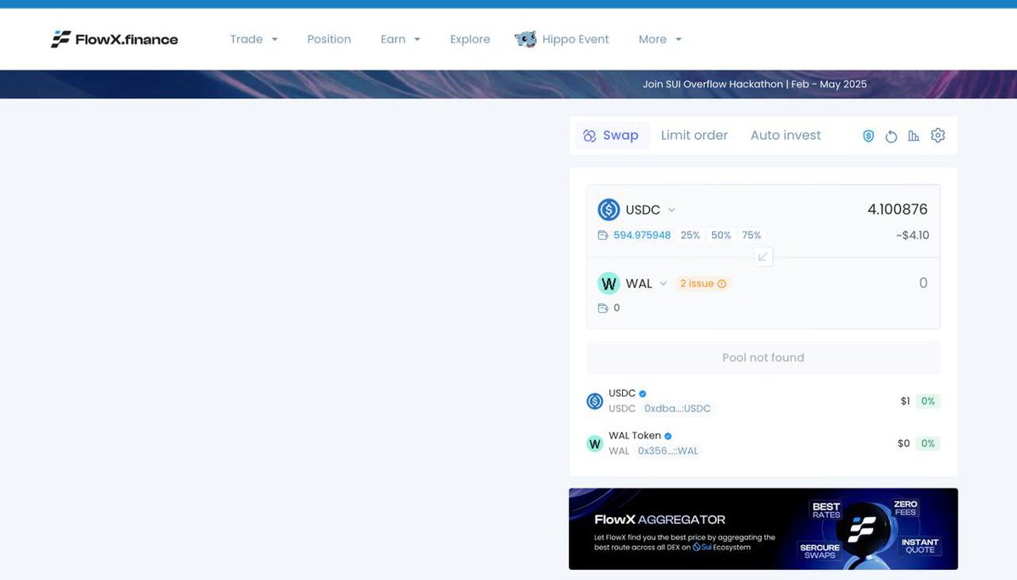Screen dimensions: 1017x580
Task: Click the hippo mascot icon
Action: pos(525,39)
